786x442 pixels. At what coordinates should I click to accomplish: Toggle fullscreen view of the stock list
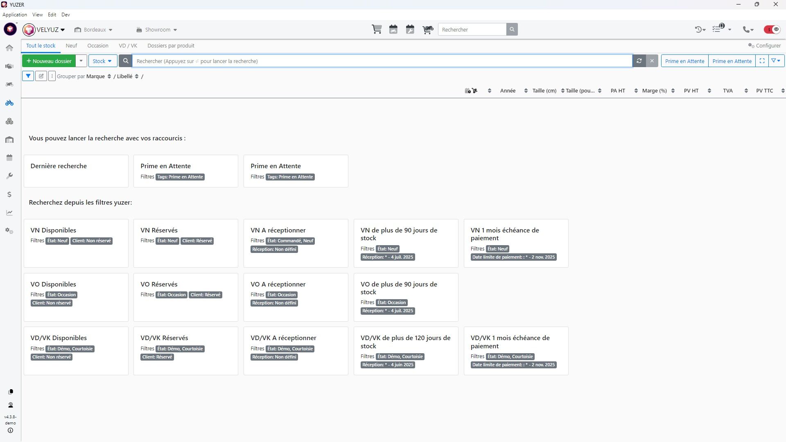coord(762,61)
